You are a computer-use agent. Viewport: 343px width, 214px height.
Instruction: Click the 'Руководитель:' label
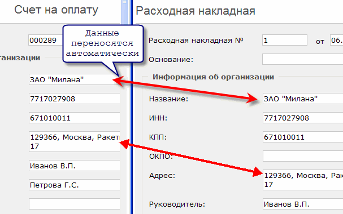[177, 204]
